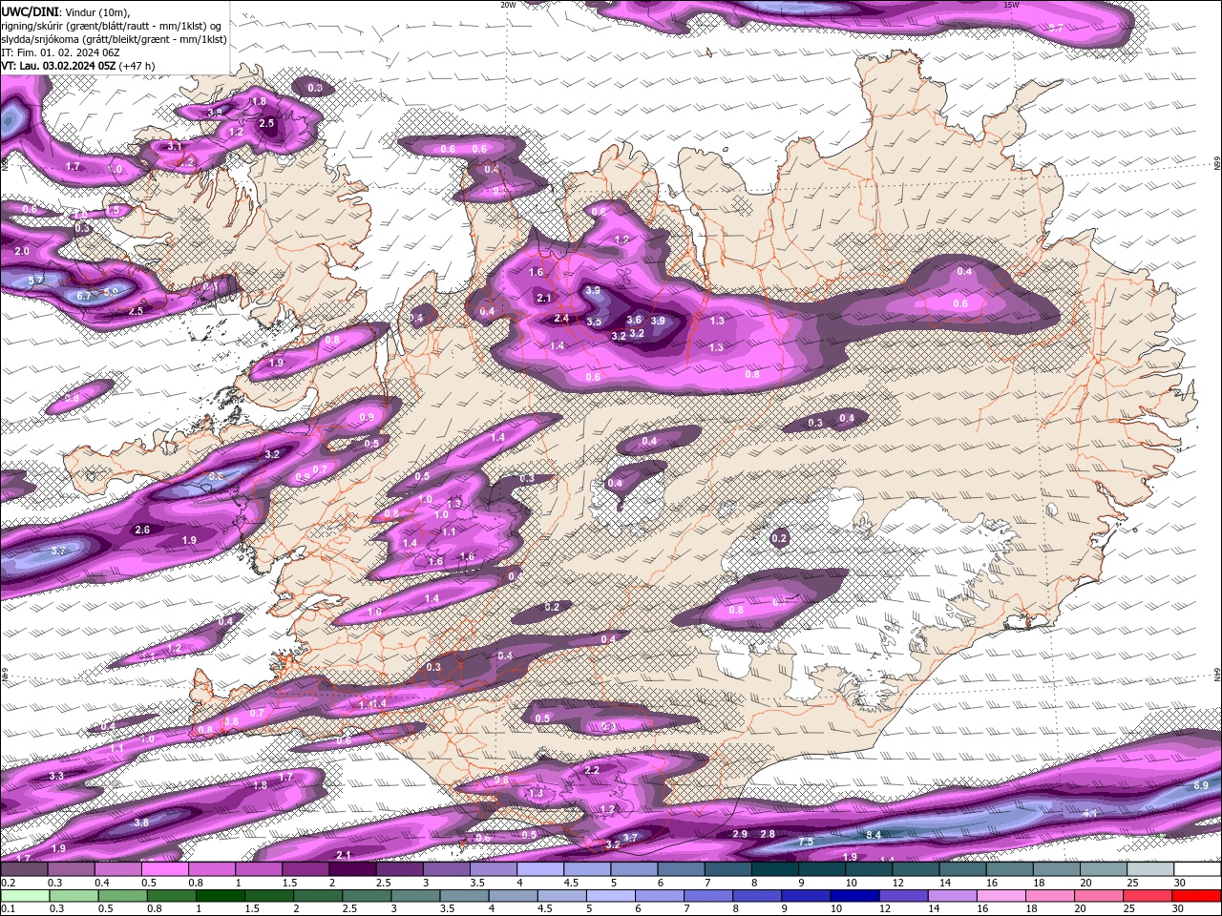Click the 6.9 precipitation value on the map
The image size is (1222, 916).
(x=1201, y=785)
